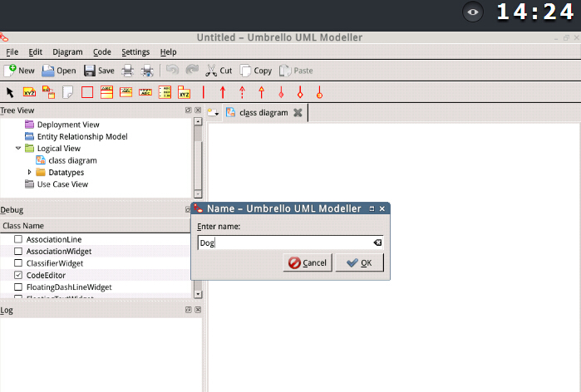Select the Package tool
581x392 pixels.
point(185,92)
